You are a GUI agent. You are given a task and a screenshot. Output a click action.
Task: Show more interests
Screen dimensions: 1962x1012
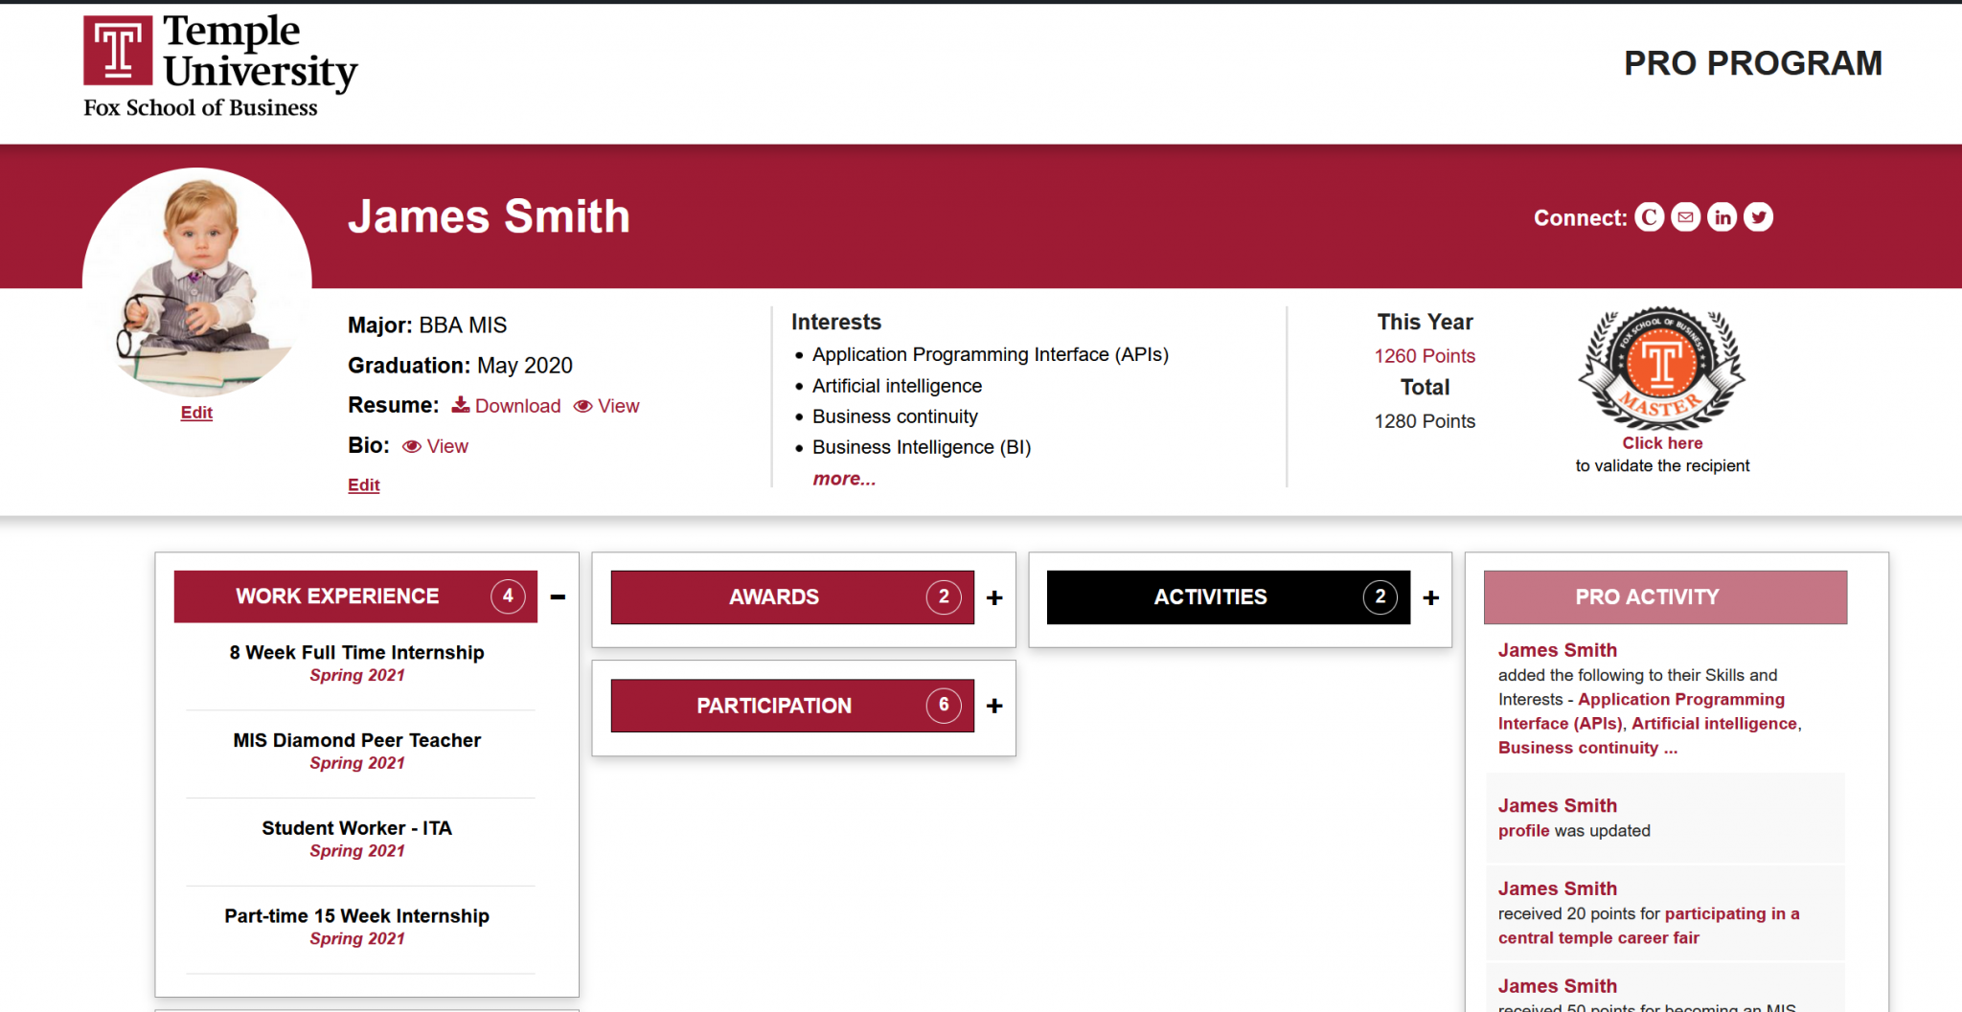(844, 479)
